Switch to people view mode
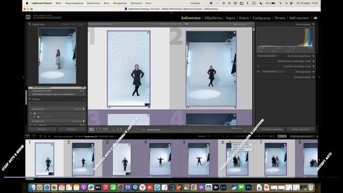This screenshot has height=193, width=343. tap(119, 130)
